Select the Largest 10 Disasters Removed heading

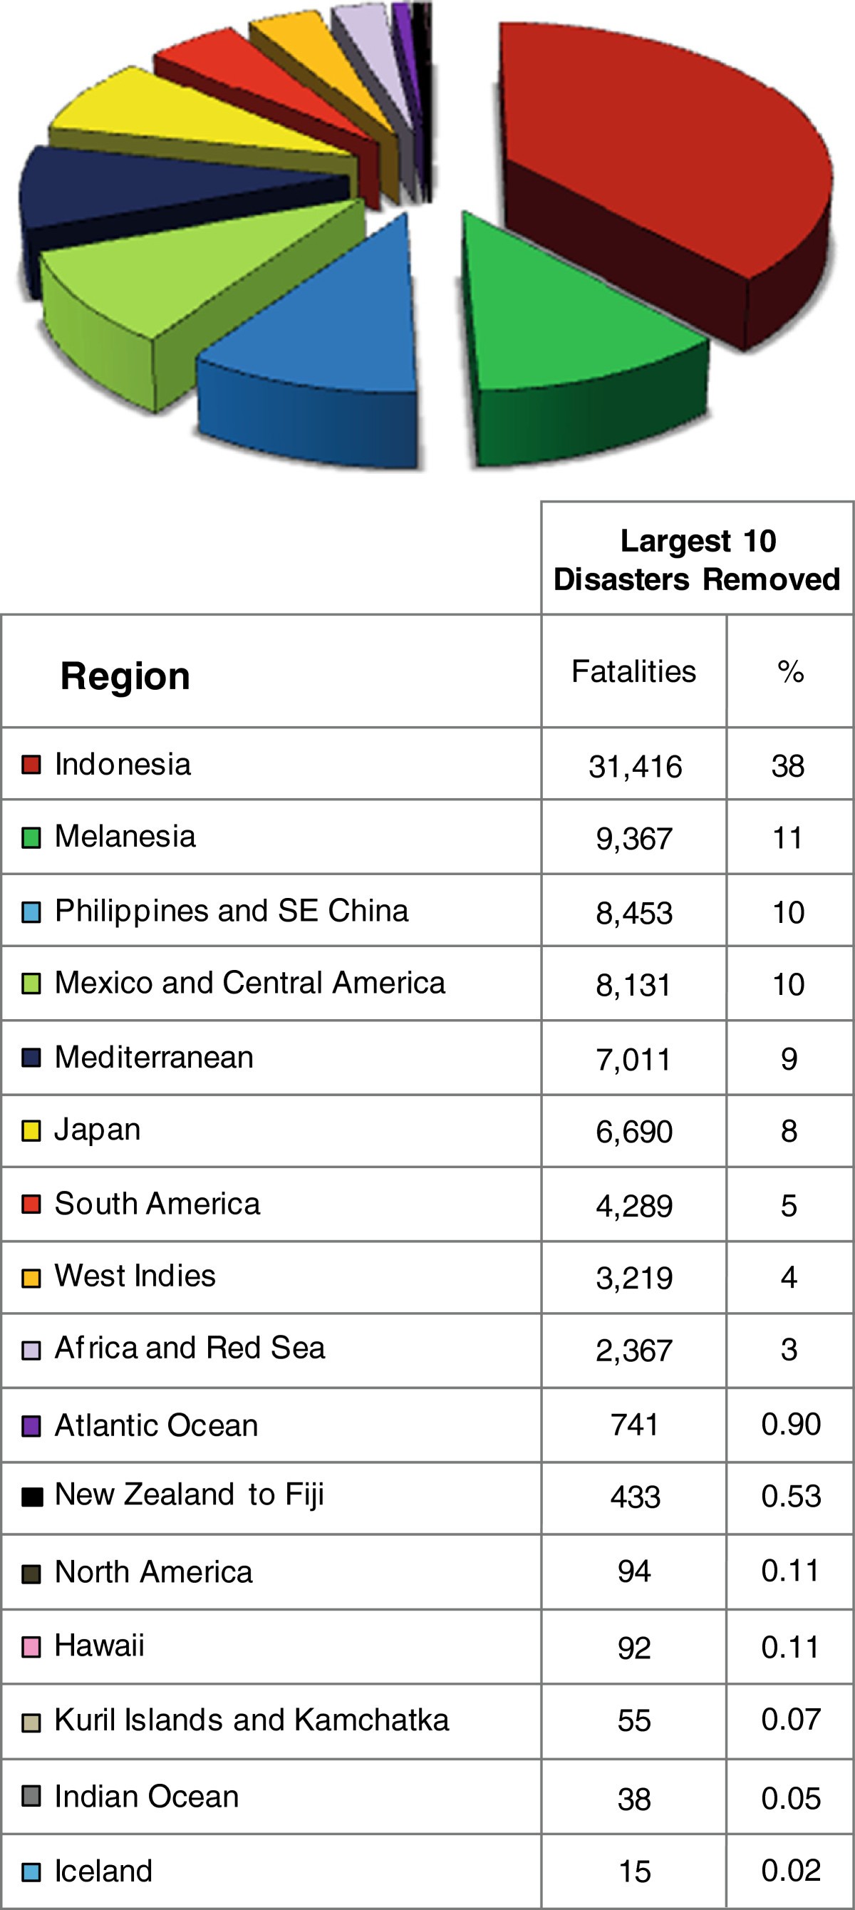(x=697, y=559)
